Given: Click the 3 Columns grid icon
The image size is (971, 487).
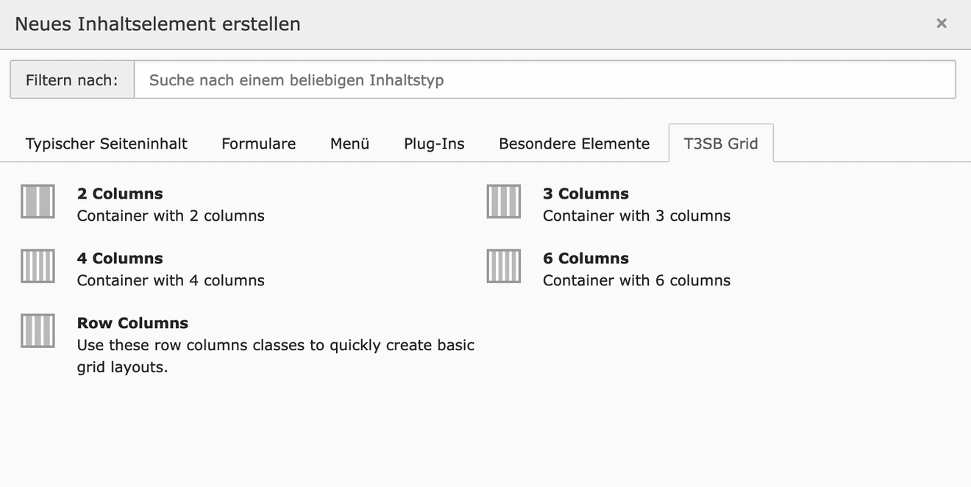Looking at the screenshot, I should point(504,202).
